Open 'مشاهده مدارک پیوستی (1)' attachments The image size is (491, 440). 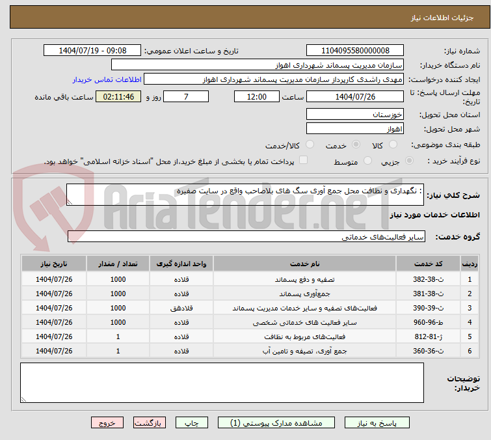point(276,422)
